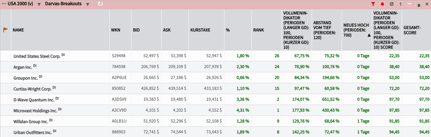
Task: Open Willdan Group Inc. stock
Action: coord(31,121)
